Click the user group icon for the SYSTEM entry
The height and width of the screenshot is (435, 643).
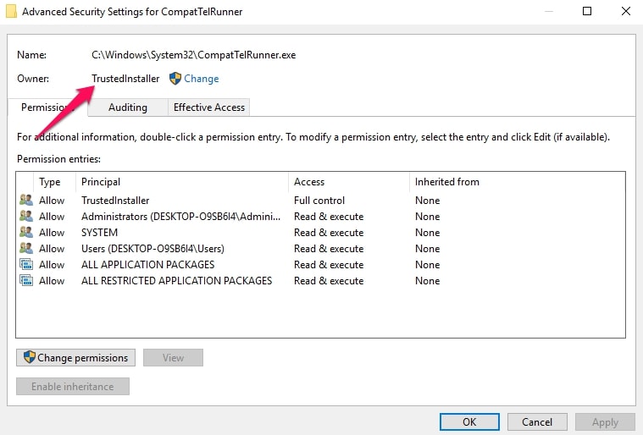(26, 232)
